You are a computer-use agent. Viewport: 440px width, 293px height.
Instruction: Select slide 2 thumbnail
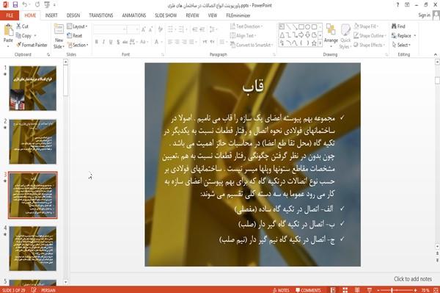(x=33, y=142)
